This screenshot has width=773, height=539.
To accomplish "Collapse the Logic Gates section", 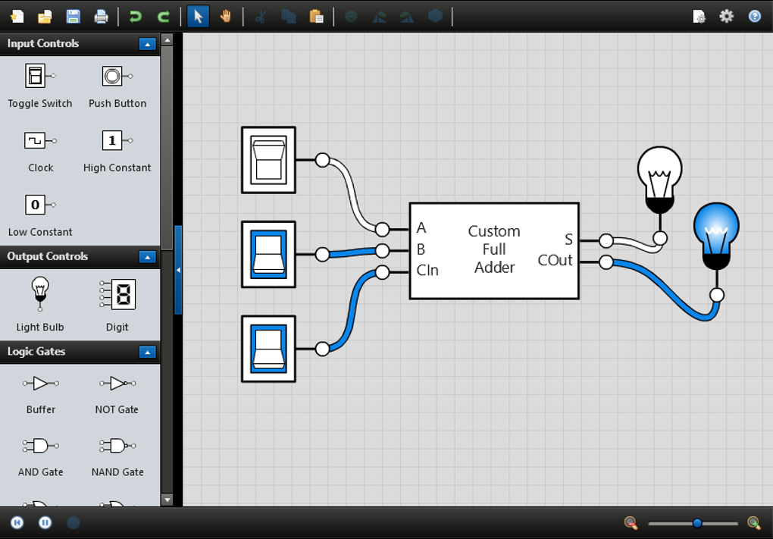I will click(x=148, y=352).
